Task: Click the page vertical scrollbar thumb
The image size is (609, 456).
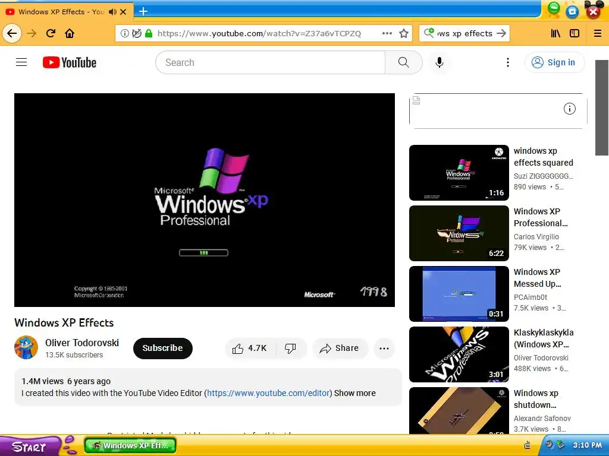Action: (602, 107)
